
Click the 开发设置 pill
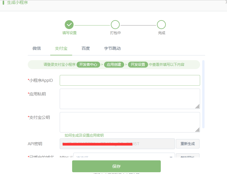coord(138,64)
